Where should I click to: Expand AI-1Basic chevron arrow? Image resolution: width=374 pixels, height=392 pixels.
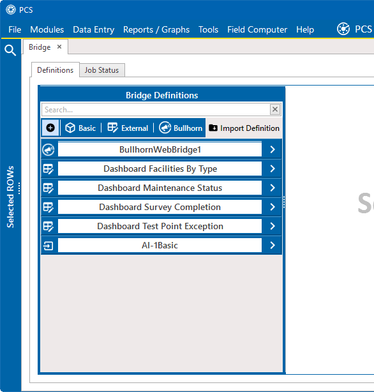click(273, 245)
